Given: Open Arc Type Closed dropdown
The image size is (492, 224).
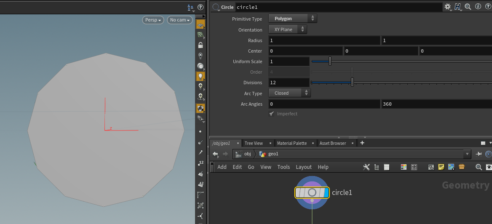Looking at the screenshot, I should [290, 93].
